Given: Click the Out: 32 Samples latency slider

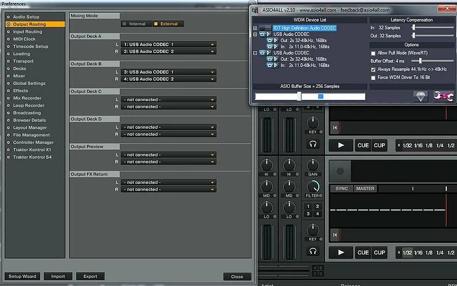Looking at the screenshot, I should [433, 36].
